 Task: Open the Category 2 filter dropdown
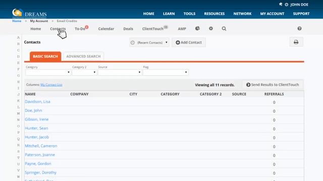pos(84,72)
